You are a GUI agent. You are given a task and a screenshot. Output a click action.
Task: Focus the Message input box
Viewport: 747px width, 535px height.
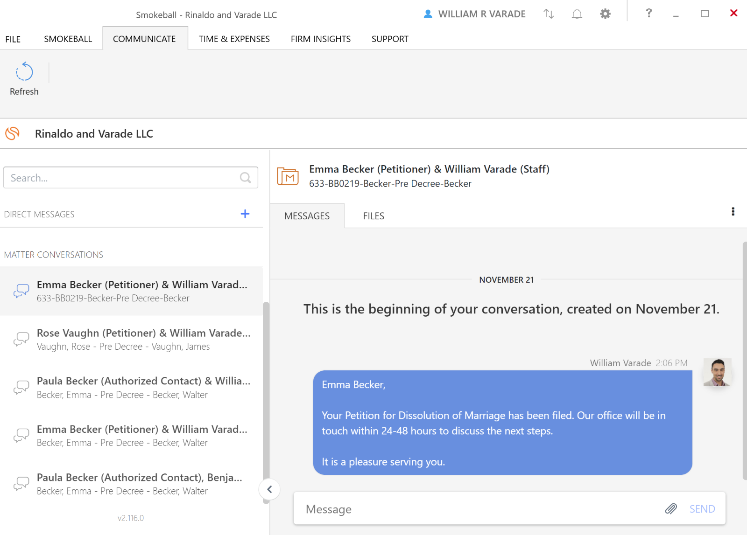[x=481, y=509]
